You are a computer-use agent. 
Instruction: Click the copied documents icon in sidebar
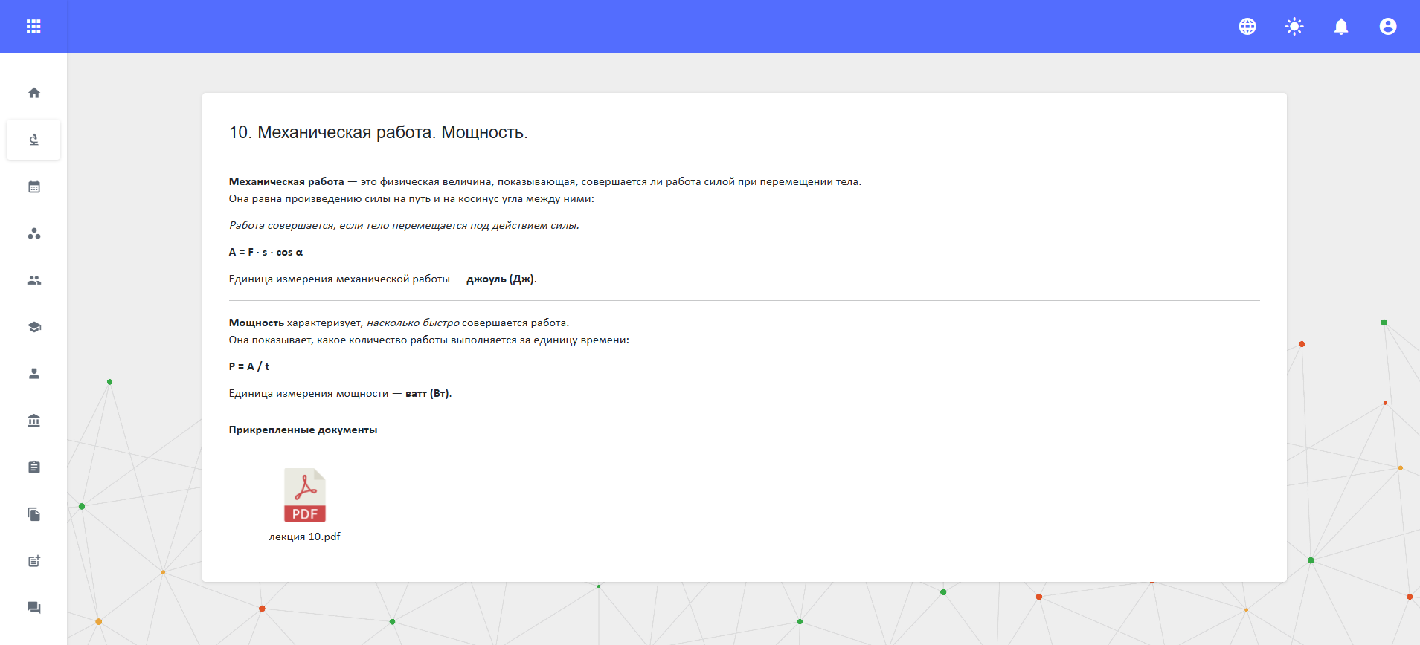click(34, 514)
